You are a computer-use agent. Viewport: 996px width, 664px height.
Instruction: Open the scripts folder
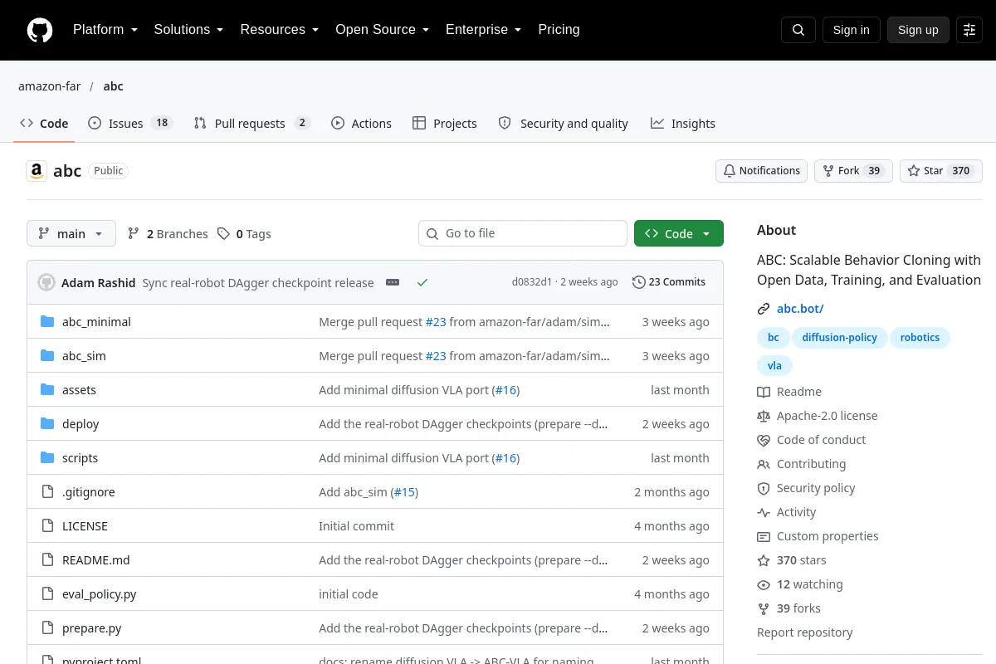point(80,458)
